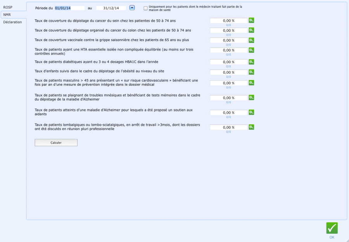Screen dimensions: 349x242
Task: Click the 0/0 count under obesity screening rate
Action: [228, 77]
